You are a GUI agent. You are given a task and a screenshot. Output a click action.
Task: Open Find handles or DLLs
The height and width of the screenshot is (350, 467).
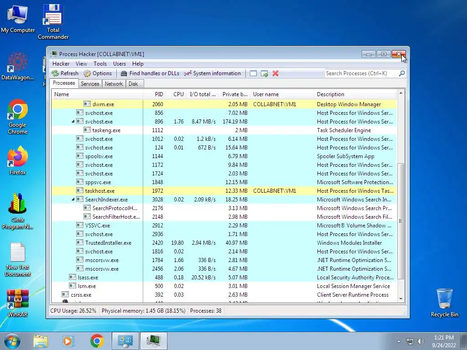[150, 73]
